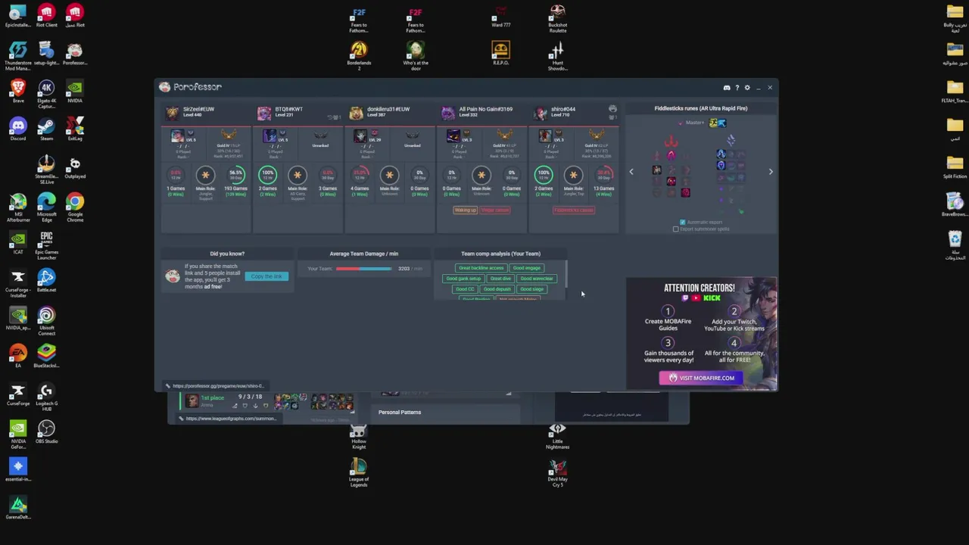Click SirZeel#EUW summoner name
This screenshot has width=969, height=545.
(x=199, y=109)
